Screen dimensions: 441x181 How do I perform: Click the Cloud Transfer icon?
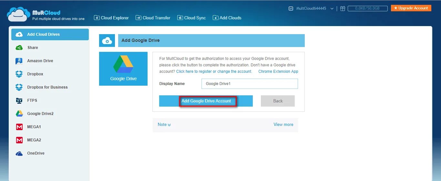click(138, 18)
